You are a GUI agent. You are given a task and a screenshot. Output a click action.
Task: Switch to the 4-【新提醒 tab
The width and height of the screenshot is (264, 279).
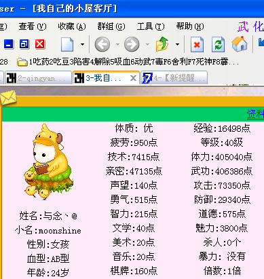coord(174,78)
